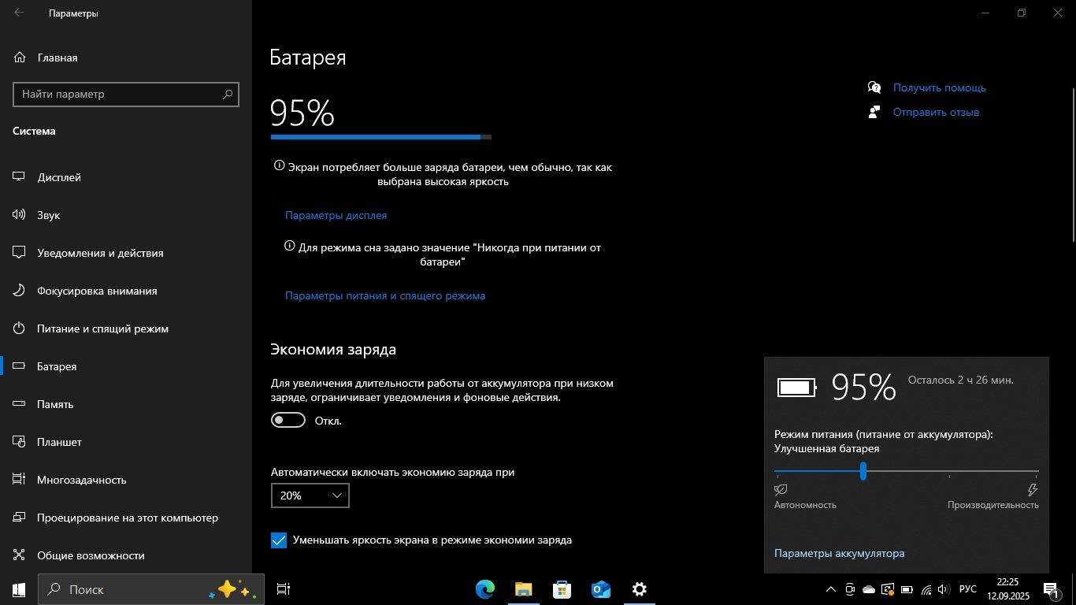Click the back arrow in Параметры window
This screenshot has width=1076, height=605.
click(x=19, y=13)
